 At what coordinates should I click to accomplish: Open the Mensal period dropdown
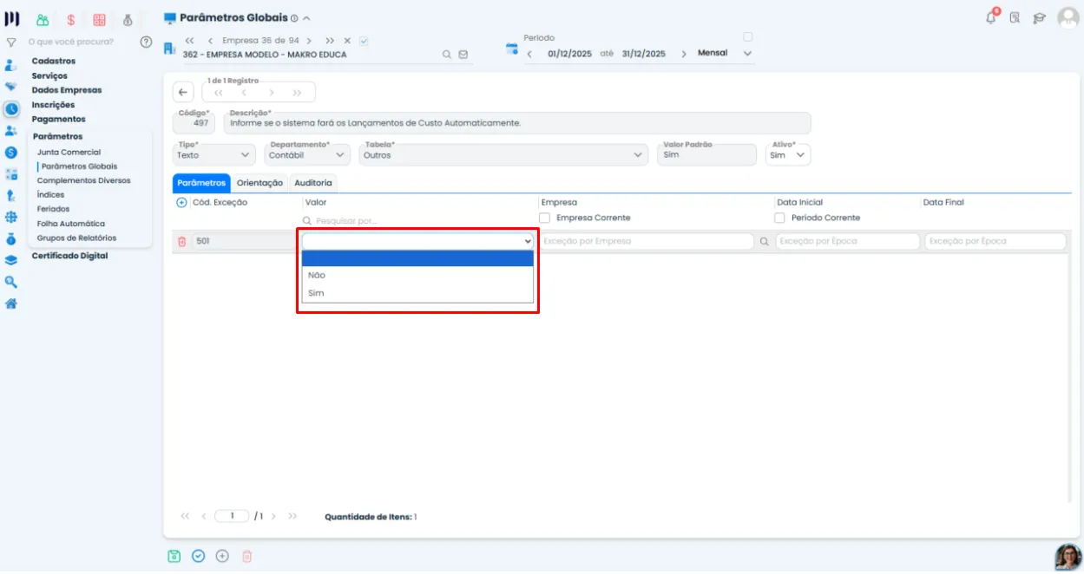[725, 53]
